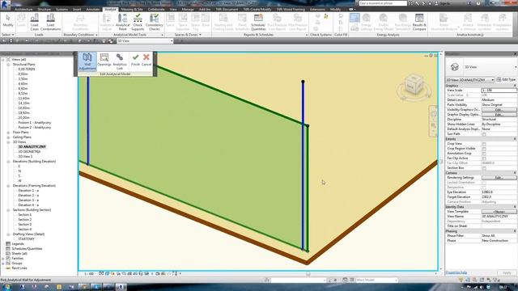Click the View Name value field
The height and width of the screenshot is (291, 518).
(x=499, y=217)
